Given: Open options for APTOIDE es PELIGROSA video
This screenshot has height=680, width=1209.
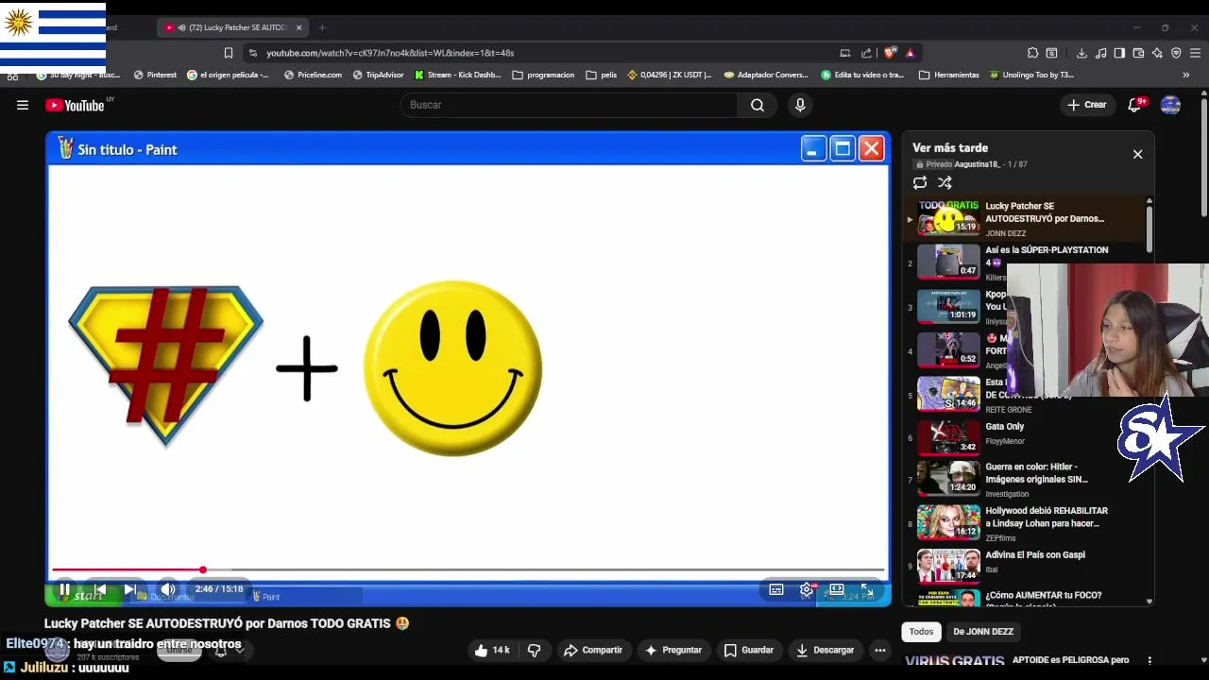Looking at the screenshot, I should point(1149,660).
